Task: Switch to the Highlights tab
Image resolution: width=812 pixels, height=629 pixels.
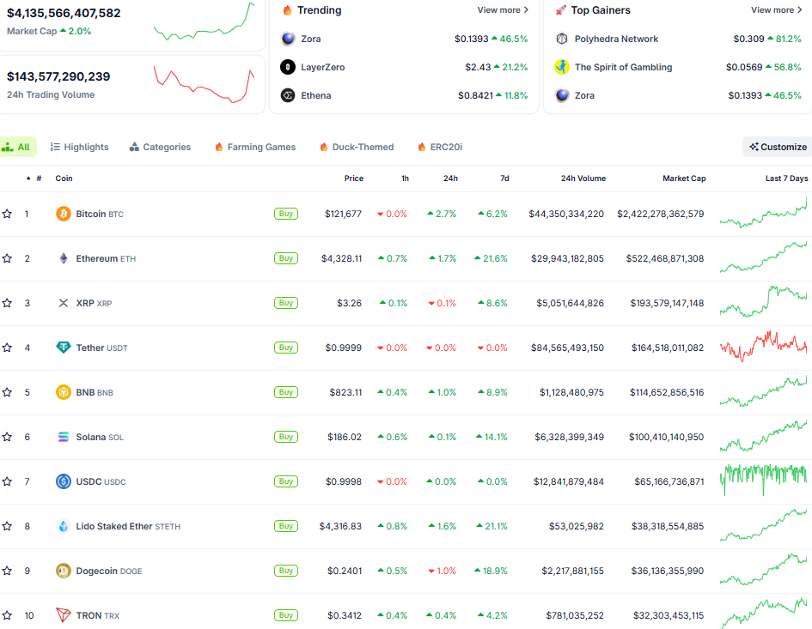Action: [x=79, y=147]
